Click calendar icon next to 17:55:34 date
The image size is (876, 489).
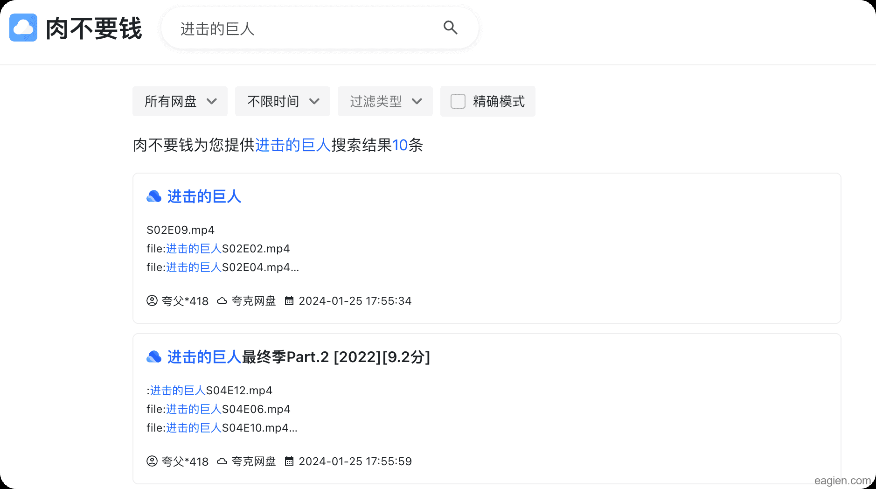tap(289, 301)
